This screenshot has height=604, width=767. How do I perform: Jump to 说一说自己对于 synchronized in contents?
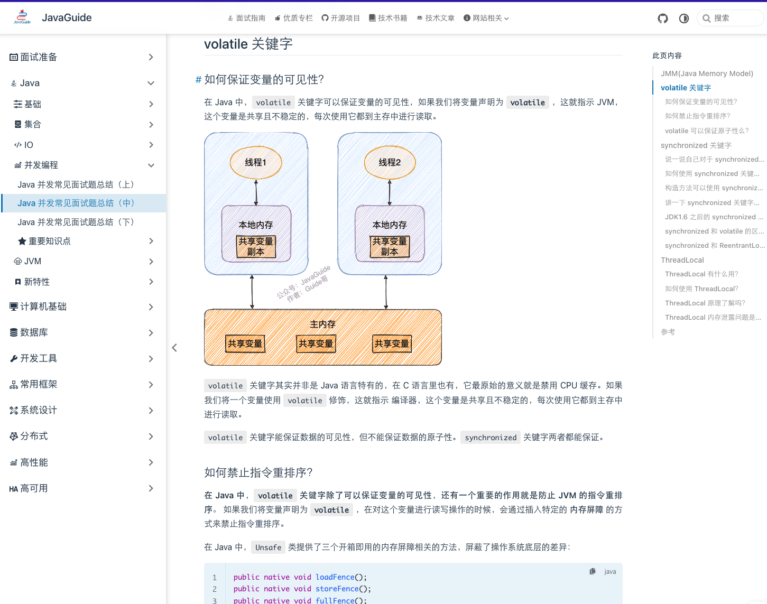coord(714,159)
